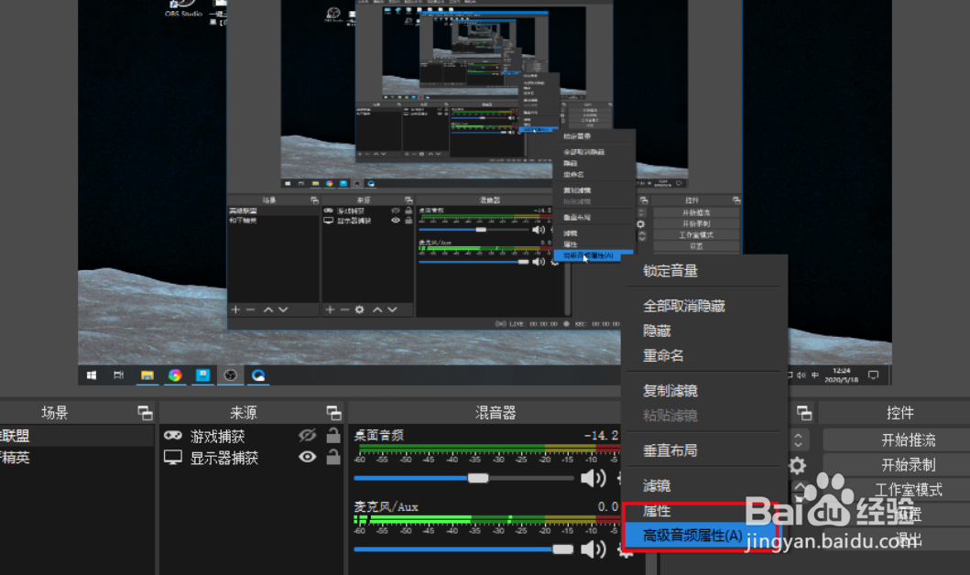Click the up/down stepper left of 开始推流
The image size is (970, 575).
[798, 440]
